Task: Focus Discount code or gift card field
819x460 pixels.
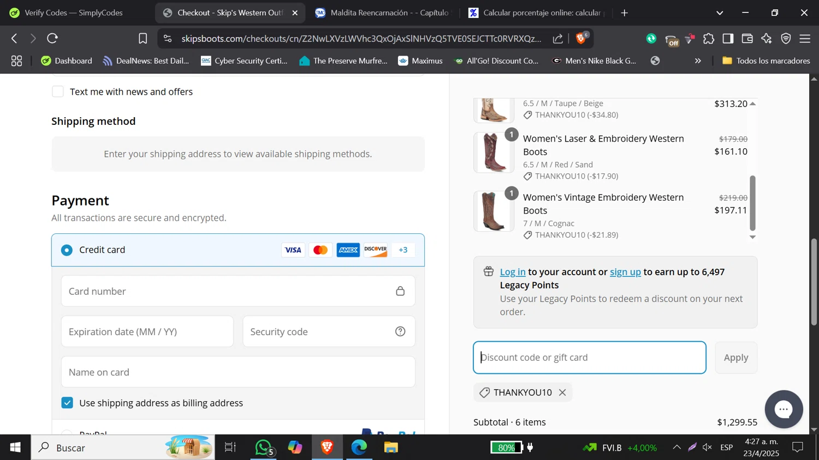Action: pyautogui.click(x=590, y=358)
